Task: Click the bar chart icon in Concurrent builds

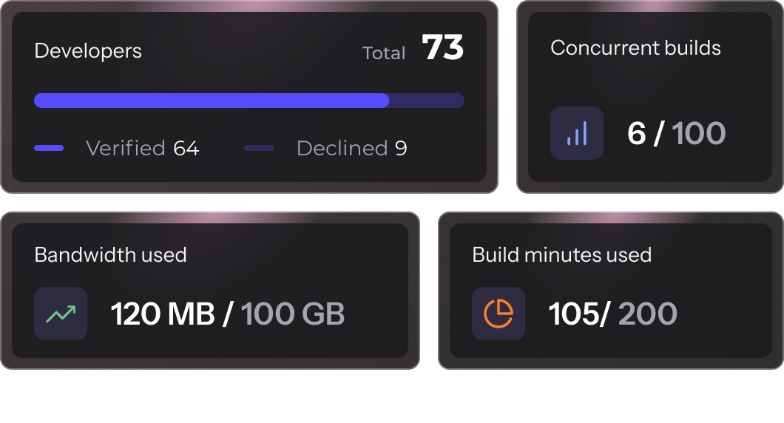Action: pos(576,133)
